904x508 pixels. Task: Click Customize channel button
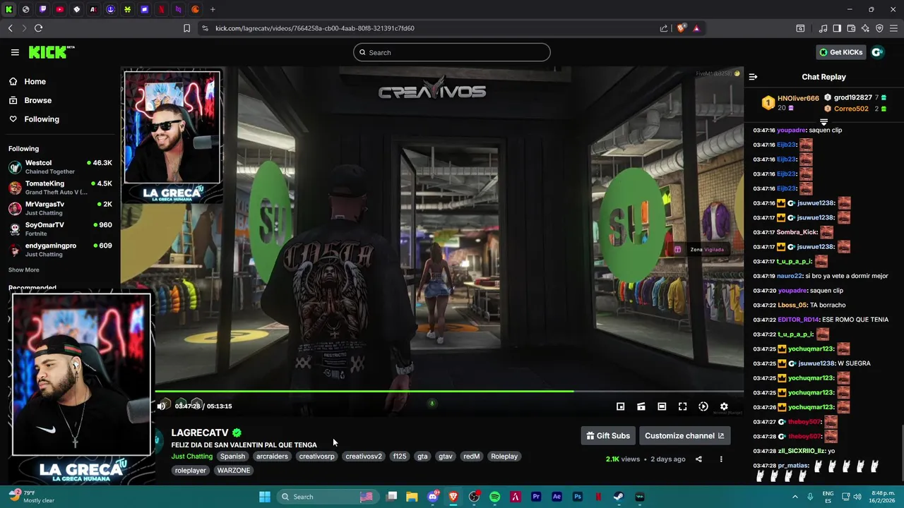[684, 435]
